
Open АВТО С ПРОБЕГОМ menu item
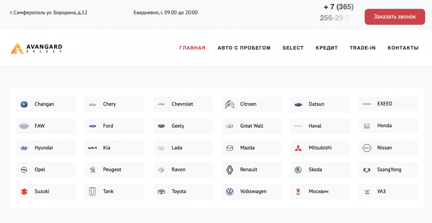coord(244,48)
